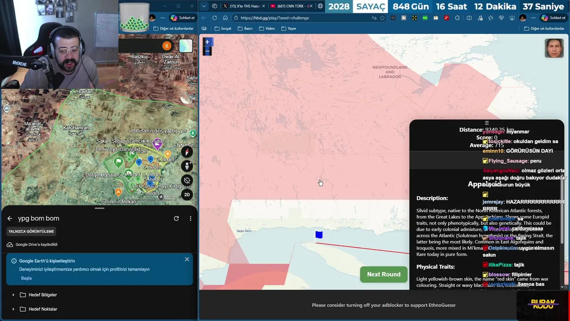Viewport: 570px width, 321px height.
Task: Click the results panel menu handle icon
Action: (x=487, y=123)
